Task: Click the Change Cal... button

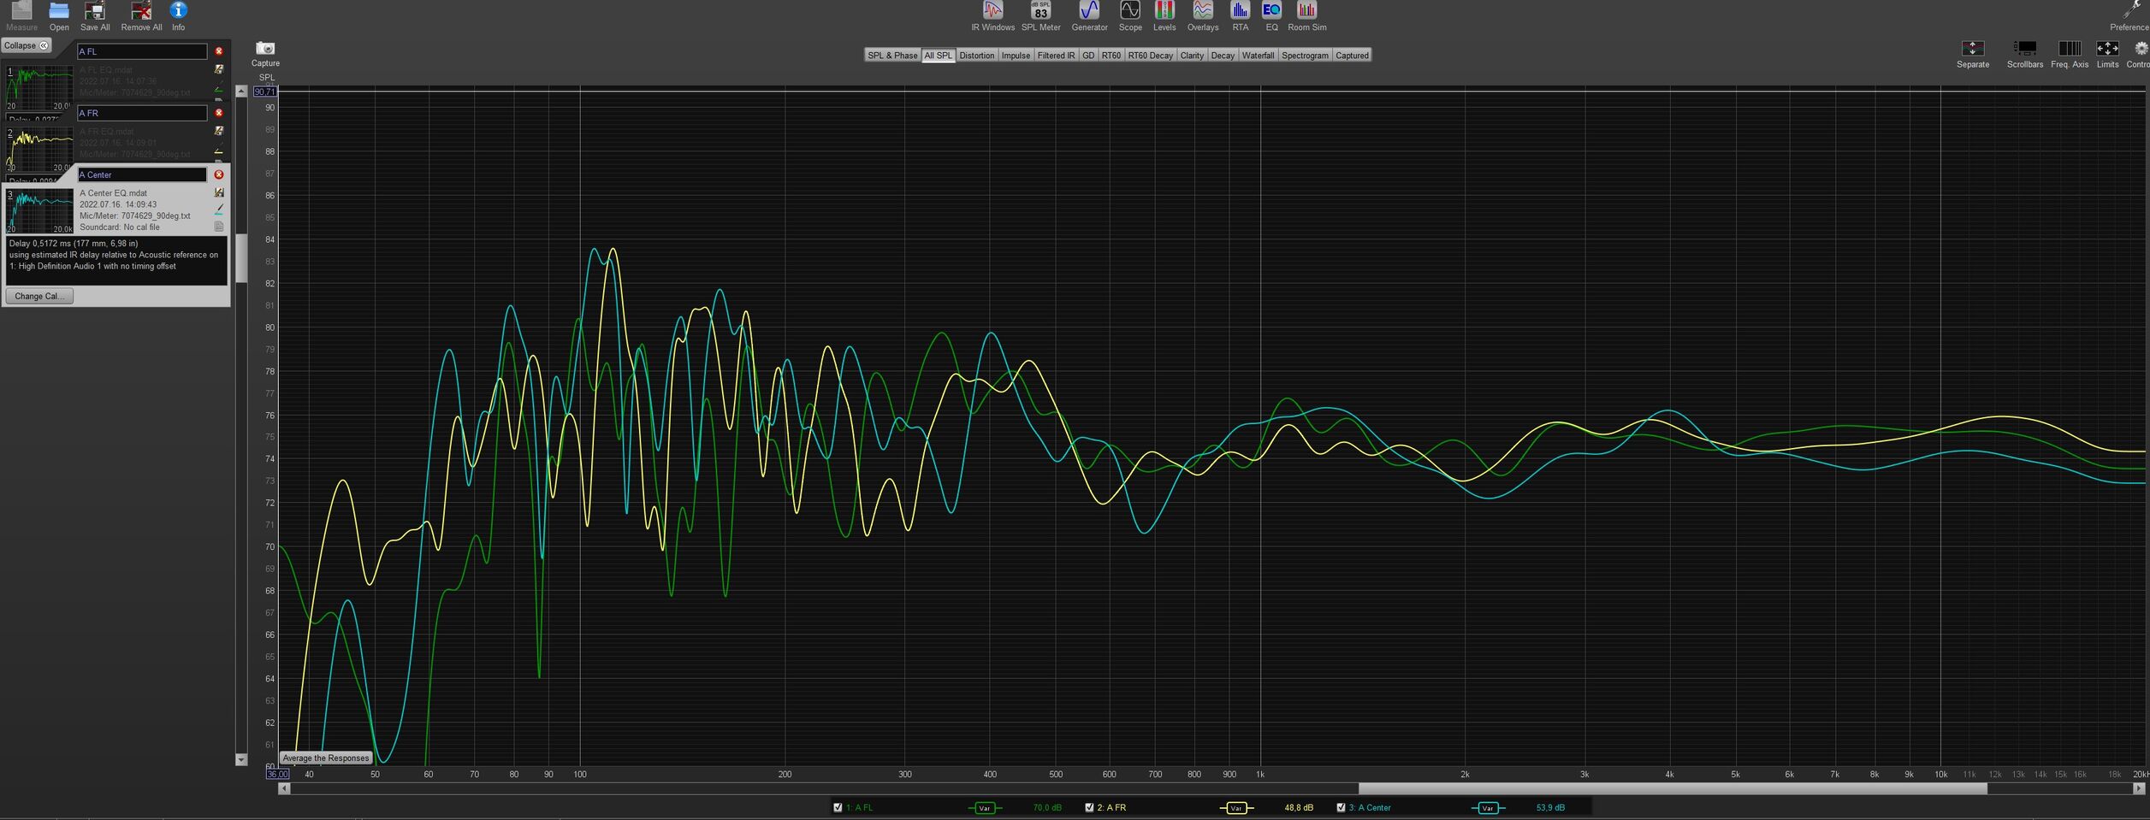Action: (39, 296)
